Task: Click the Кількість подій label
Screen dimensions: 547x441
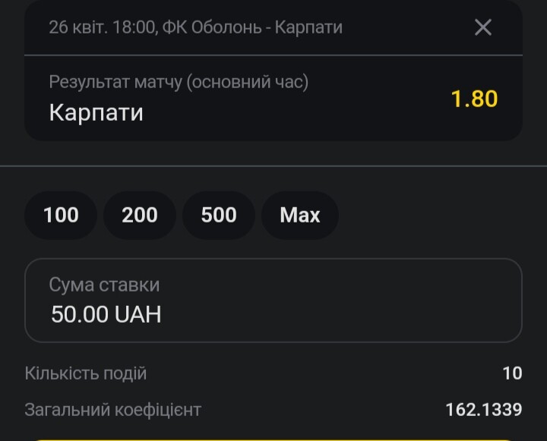Action: click(86, 373)
